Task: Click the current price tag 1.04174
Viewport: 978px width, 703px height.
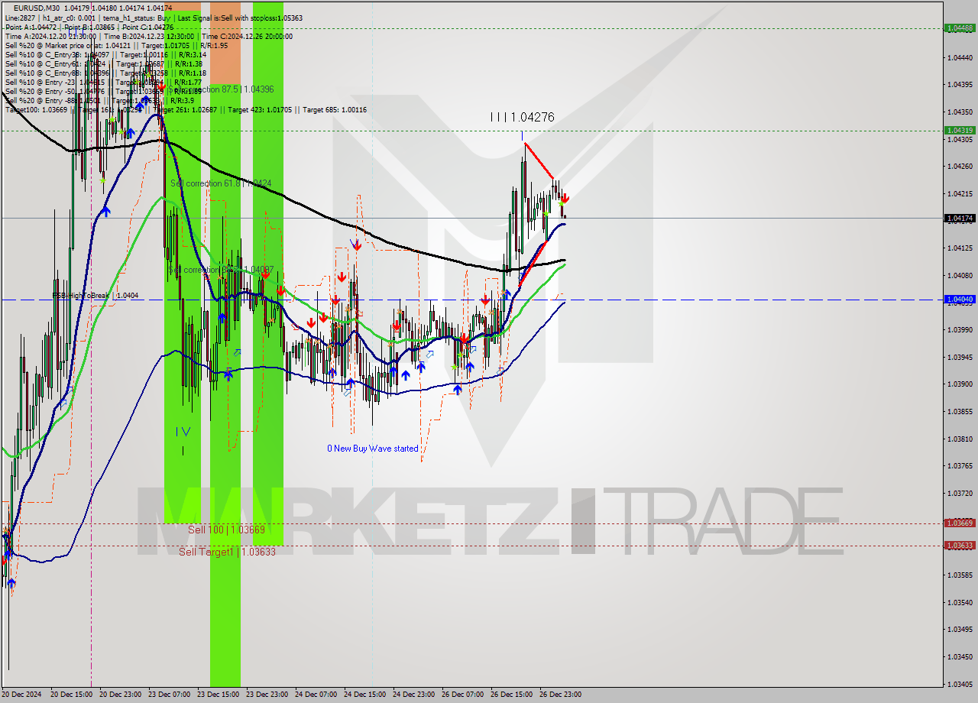Action: point(960,219)
